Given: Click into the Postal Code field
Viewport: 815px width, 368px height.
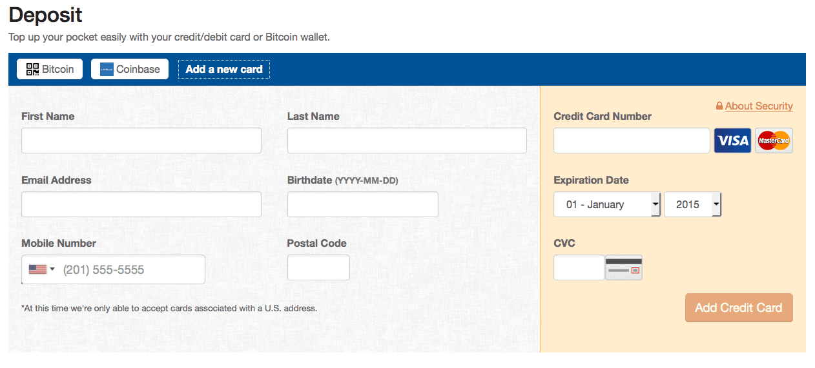Looking at the screenshot, I should pyautogui.click(x=318, y=267).
